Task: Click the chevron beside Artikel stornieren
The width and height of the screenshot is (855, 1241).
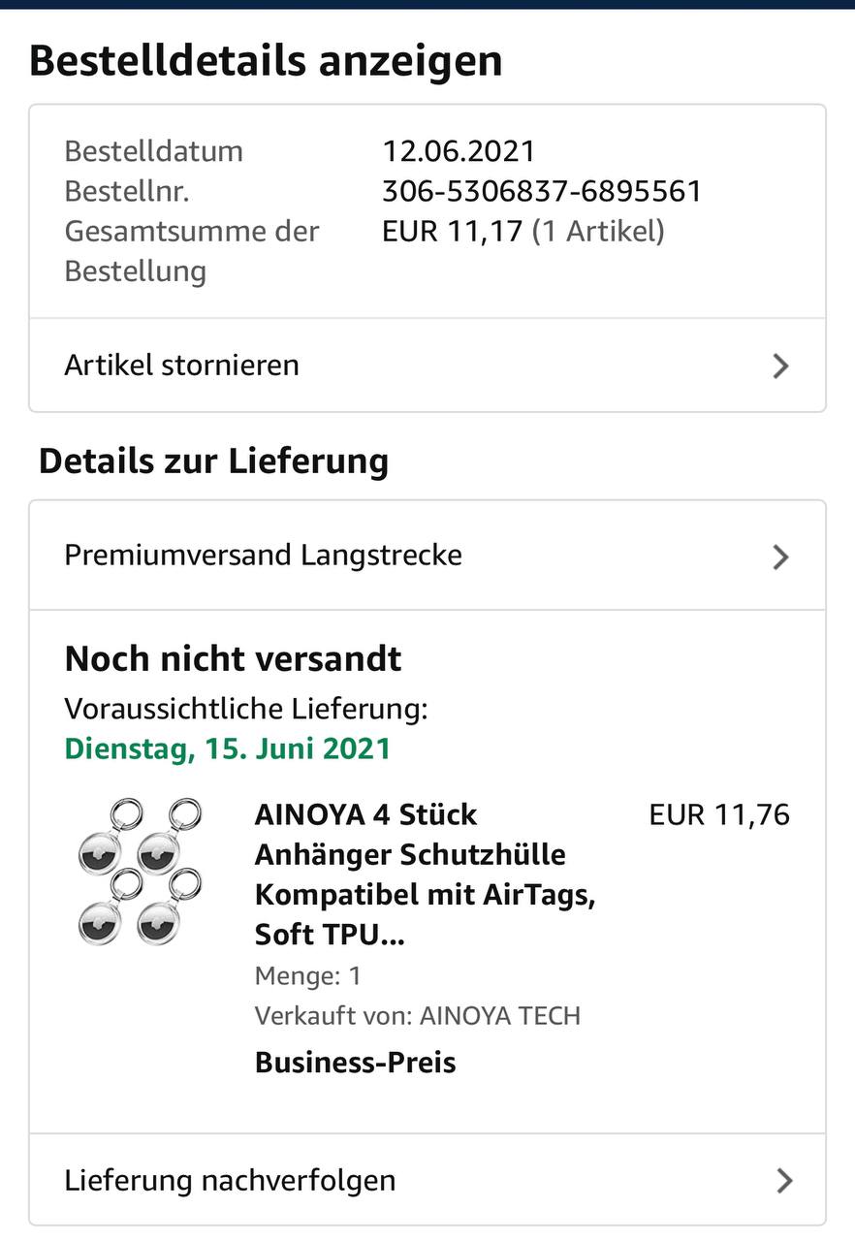Action: (x=780, y=366)
